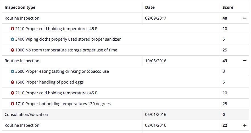Viewport: 251px width, 133px height.
Task: Click red alert icon in 02/09/2017 cold holding row
Action: 13,29
